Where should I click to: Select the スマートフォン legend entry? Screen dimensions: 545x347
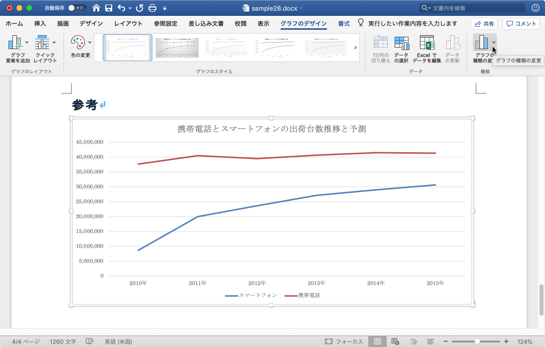click(x=251, y=295)
